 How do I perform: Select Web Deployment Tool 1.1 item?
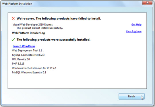[x=27, y=50]
